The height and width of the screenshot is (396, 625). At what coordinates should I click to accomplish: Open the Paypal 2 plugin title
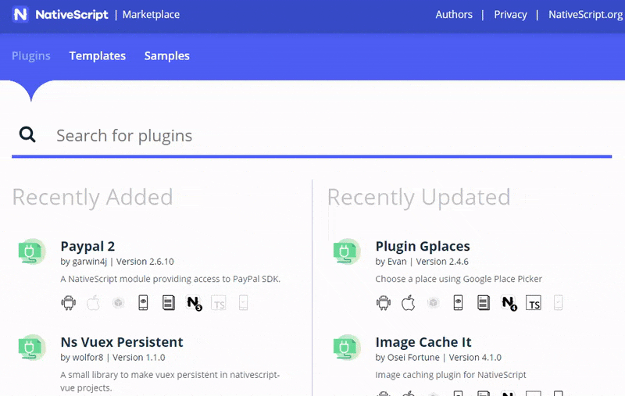[x=87, y=246]
